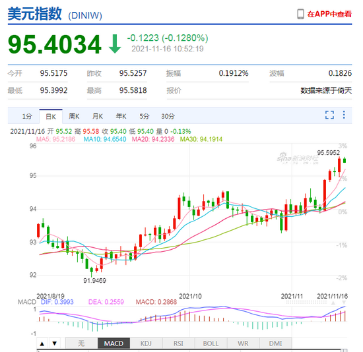Select the KDJ indicator button
This screenshot has height=352, width=363.
click(146, 343)
